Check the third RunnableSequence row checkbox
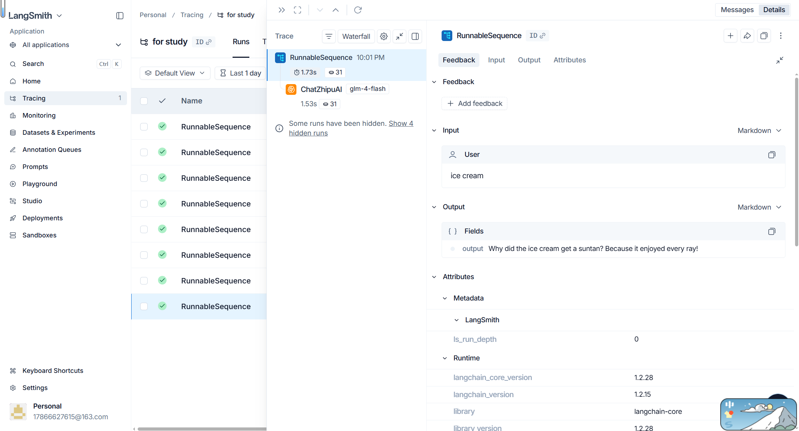 click(x=144, y=178)
